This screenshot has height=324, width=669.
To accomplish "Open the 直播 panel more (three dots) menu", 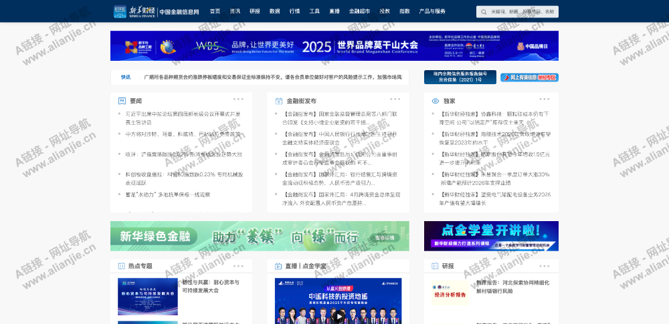I will coord(395,266).
